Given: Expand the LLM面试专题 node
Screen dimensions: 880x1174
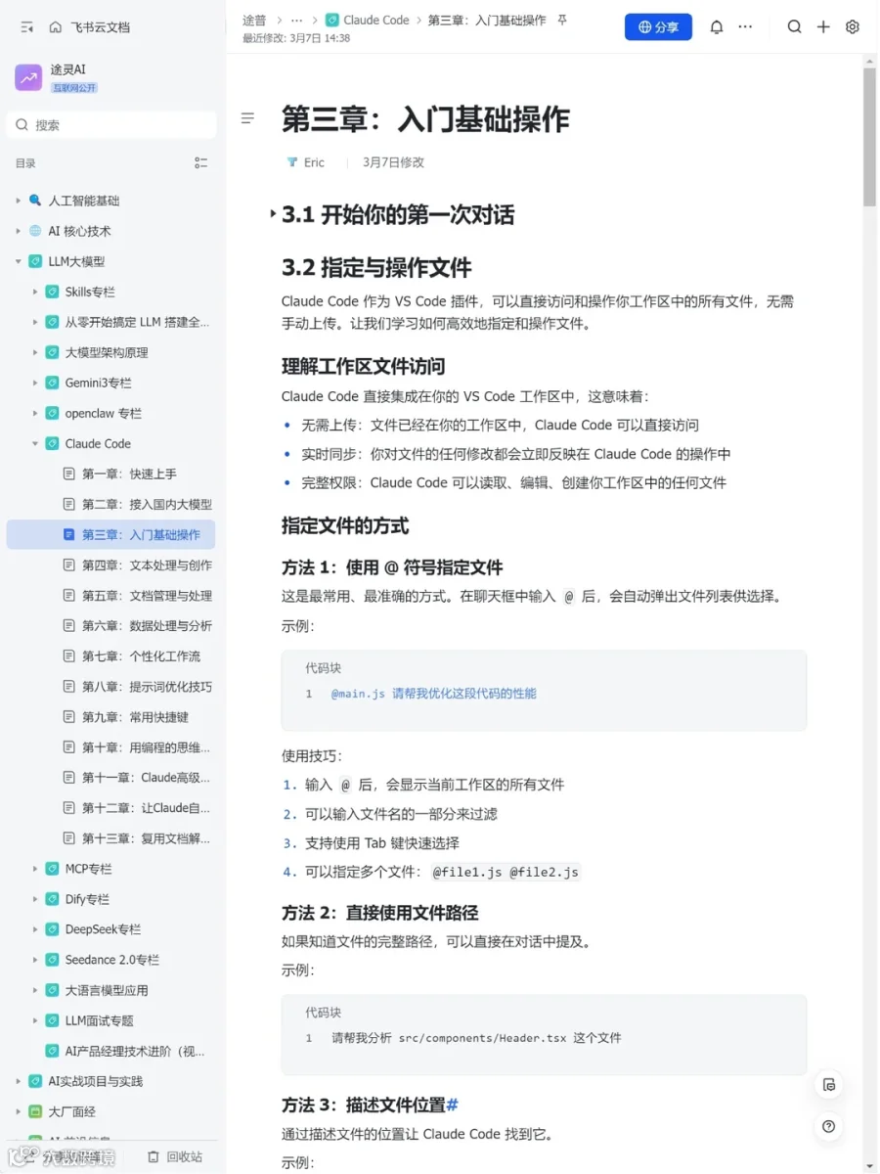Looking at the screenshot, I should [35, 1020].
